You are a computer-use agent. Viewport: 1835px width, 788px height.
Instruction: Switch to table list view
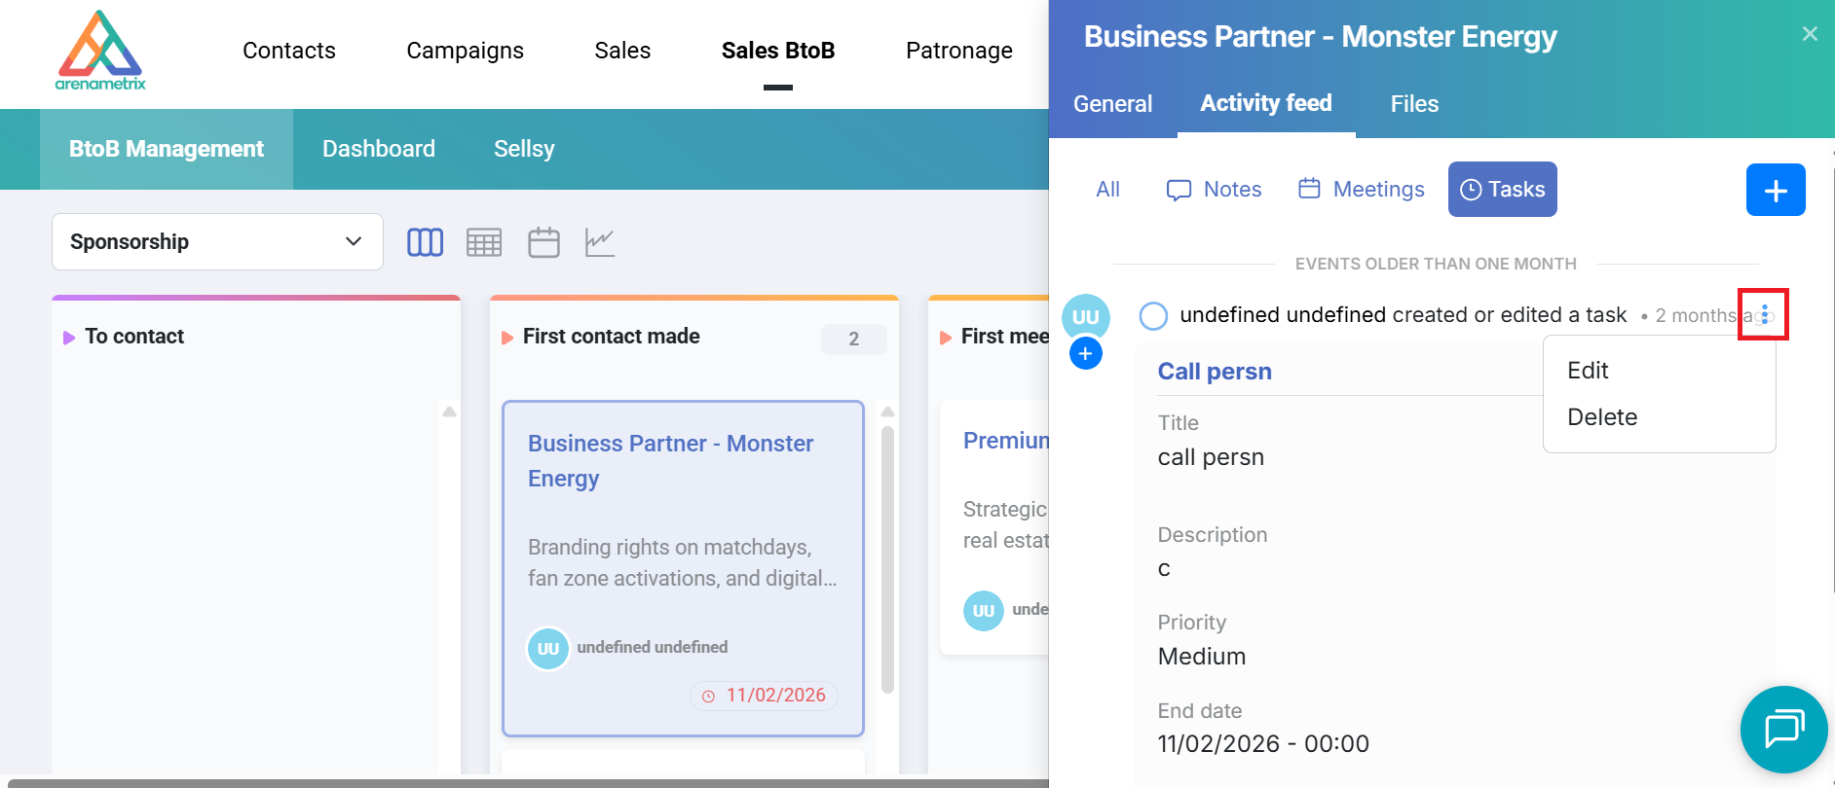tap(484, 242)
